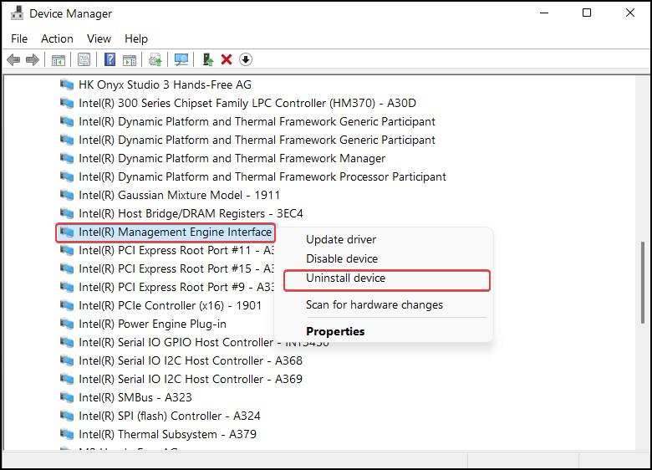This screenshot has height=470, width=652.
Task: Click the icon beside PCI Express Root Port #15
Action: coord(67,268)
